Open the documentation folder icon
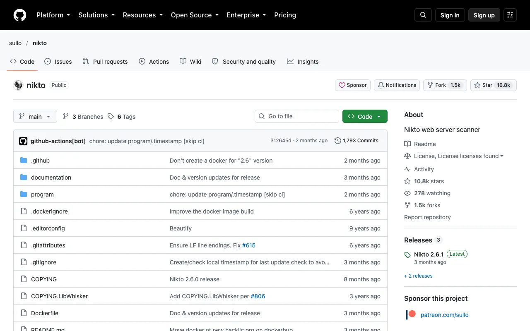Viewport: 530px width, 331px height. 24,177
